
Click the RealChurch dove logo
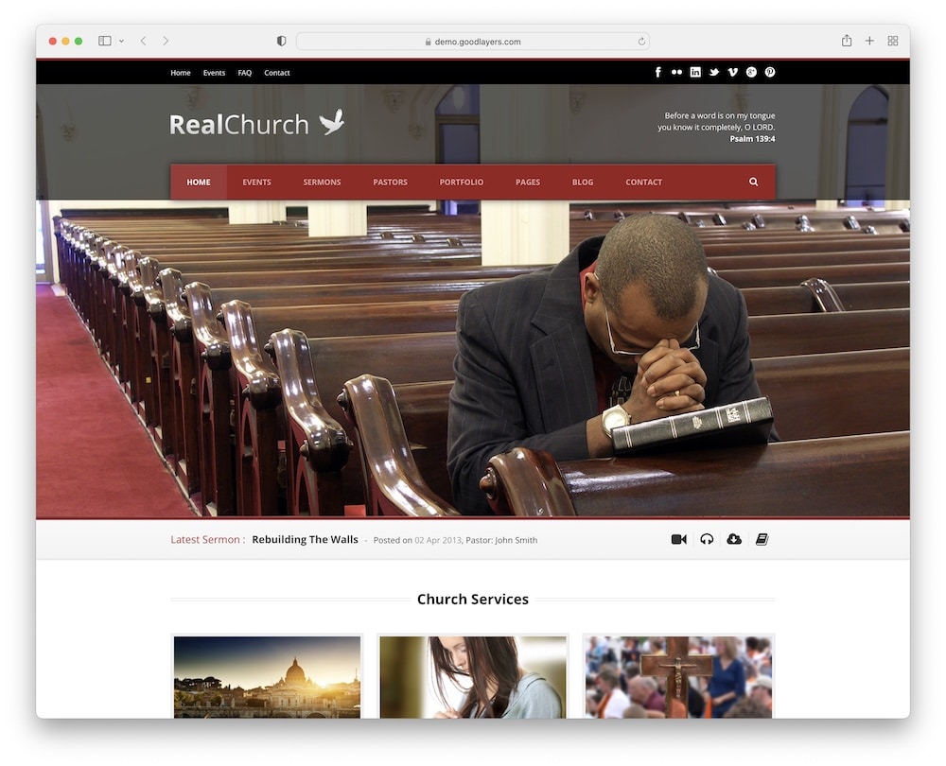point(257,124)
